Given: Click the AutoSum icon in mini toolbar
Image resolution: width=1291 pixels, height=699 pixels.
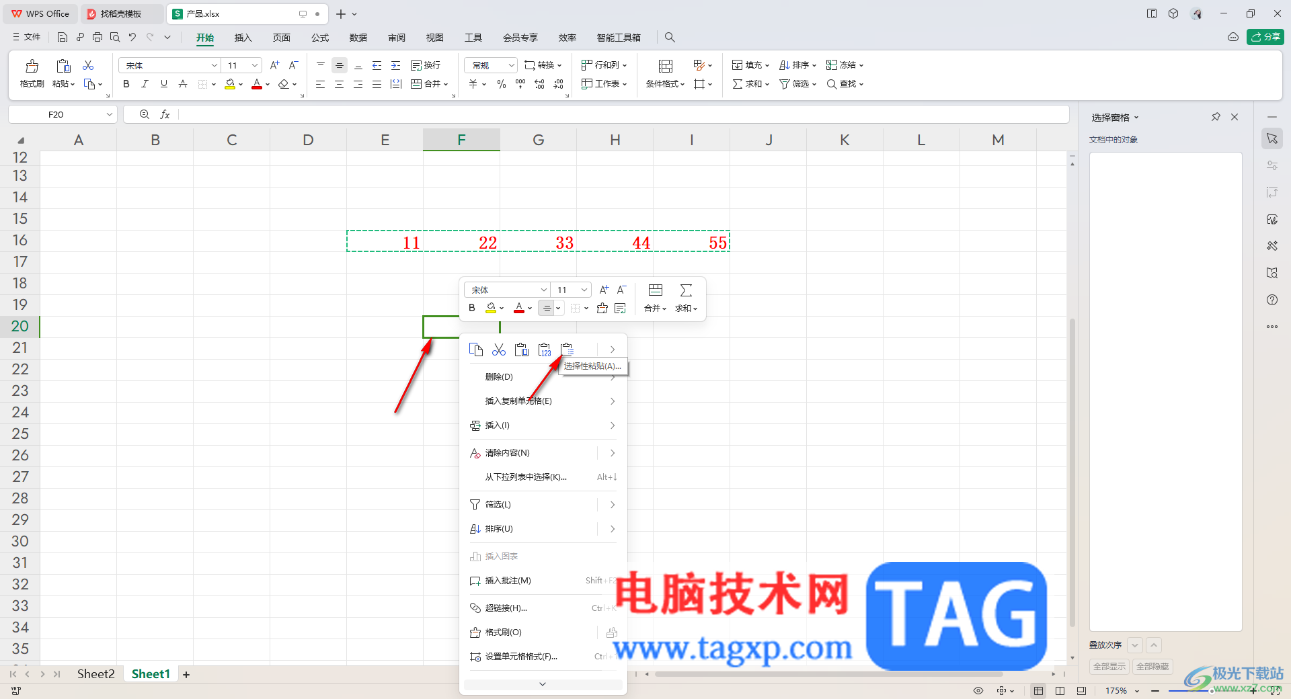Looking at the screenshot, I should point(686,290).
